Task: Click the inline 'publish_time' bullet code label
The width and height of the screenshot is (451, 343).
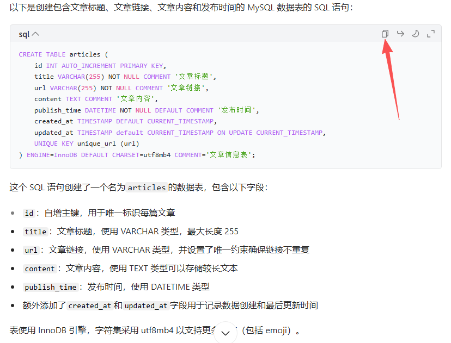Action: 50,288
